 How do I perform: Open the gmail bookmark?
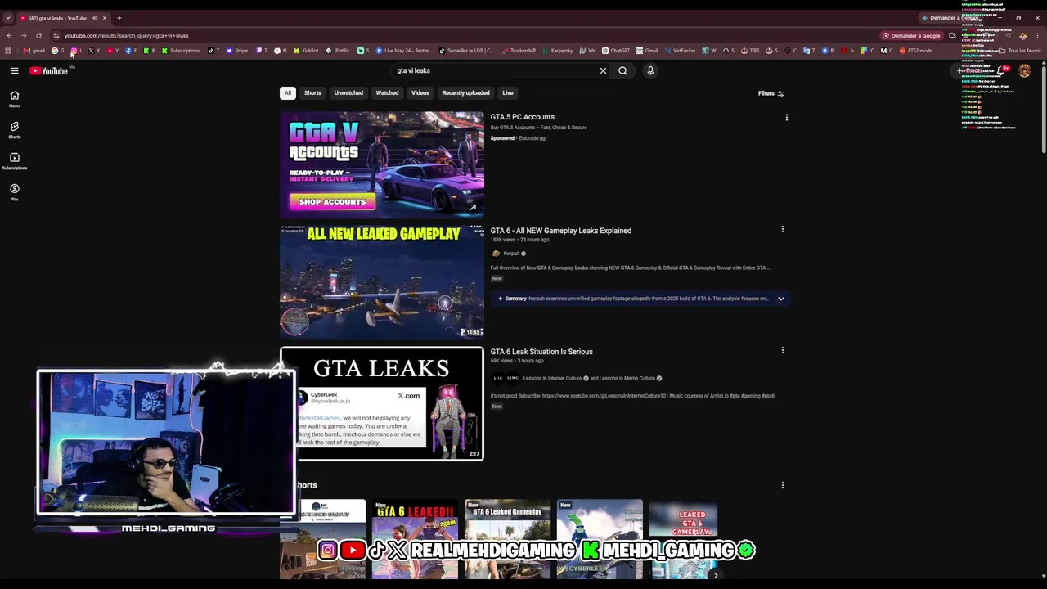(x=34, y=51)
